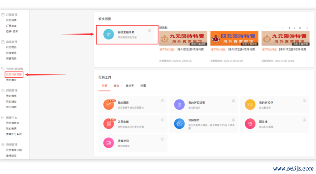This screenshot has height=174, width=316.
Task: Open 我的進帳 in the sidebar
Action: point(11,96)
